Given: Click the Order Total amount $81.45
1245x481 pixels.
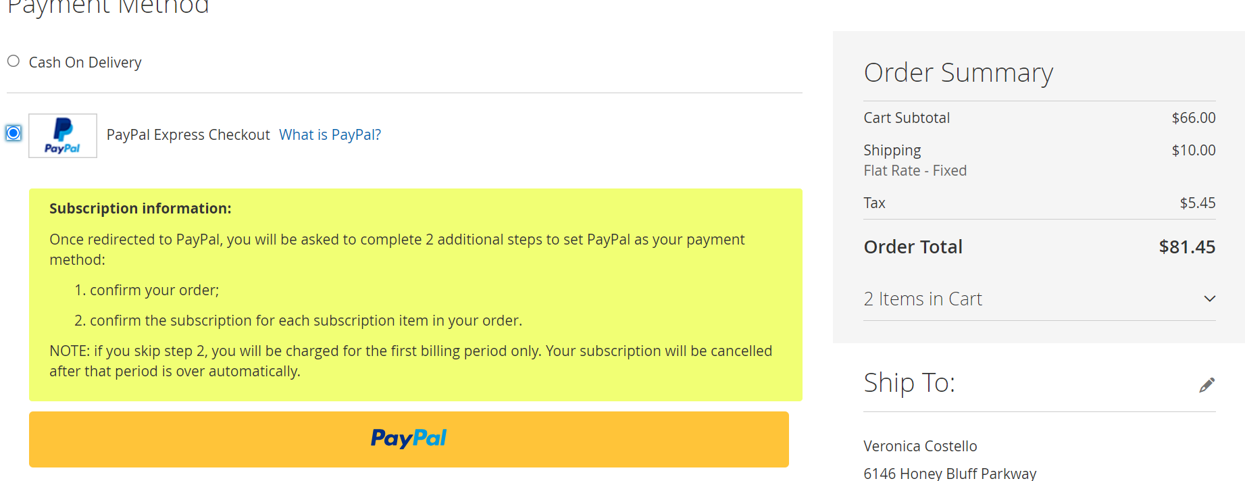Looking at the screenshot, I should tap(1187, 247).
